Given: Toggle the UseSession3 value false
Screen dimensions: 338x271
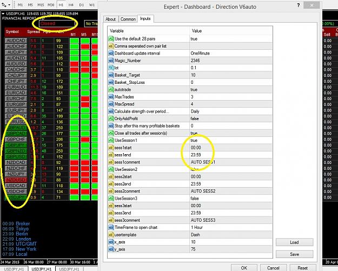Looking at the screenshot, I should (231, 199).
